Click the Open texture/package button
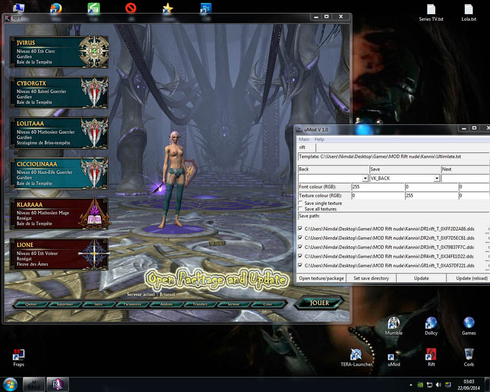 pos(321,278)
